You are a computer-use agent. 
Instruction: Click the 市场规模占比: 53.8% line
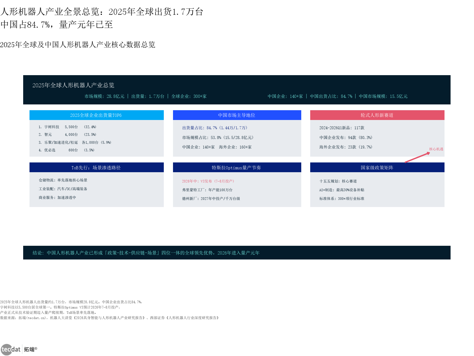(x=218, y=137)
